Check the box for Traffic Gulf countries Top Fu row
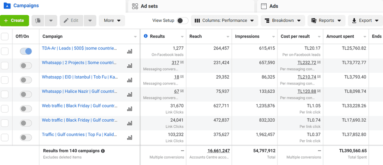Screen dimensions: 383x165 (4, 137)
